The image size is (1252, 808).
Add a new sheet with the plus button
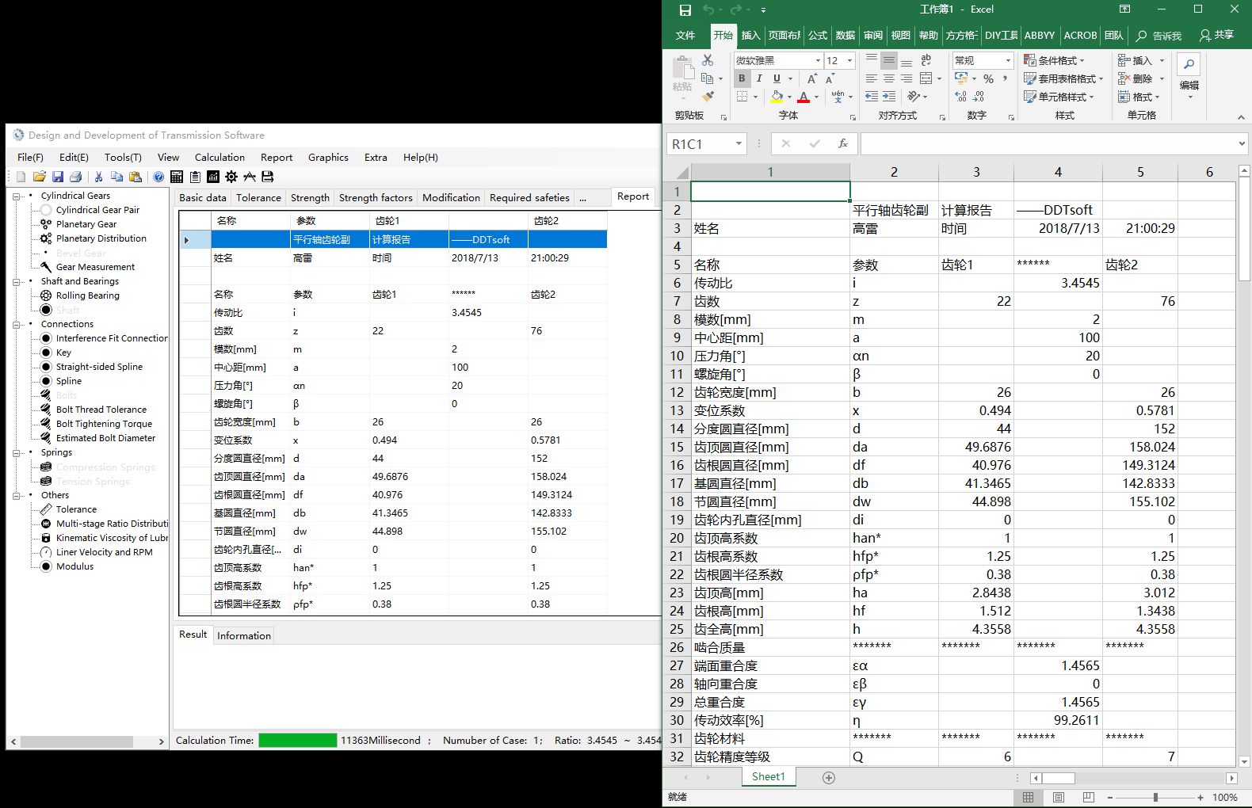pos(829,778)
